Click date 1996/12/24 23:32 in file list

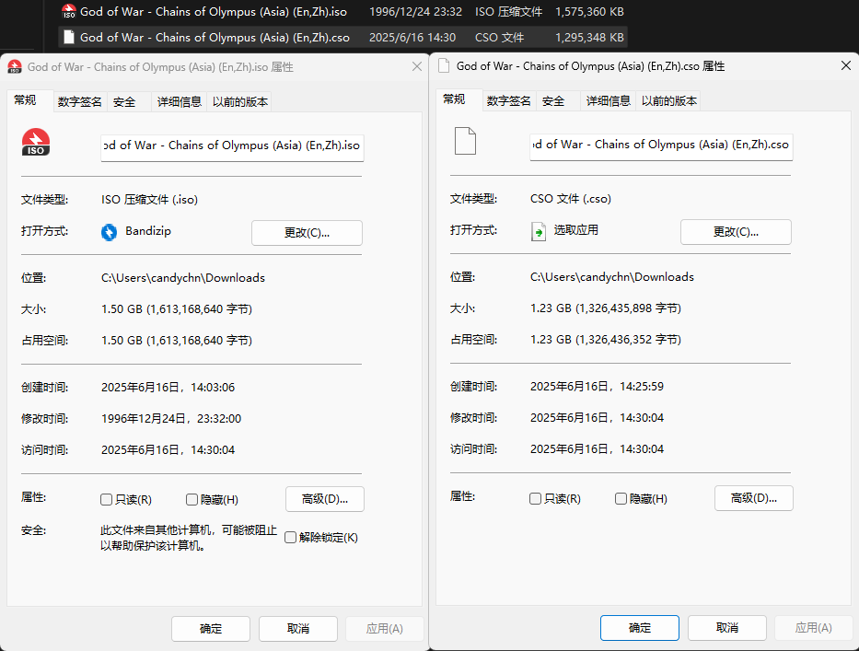click(415, 11)
